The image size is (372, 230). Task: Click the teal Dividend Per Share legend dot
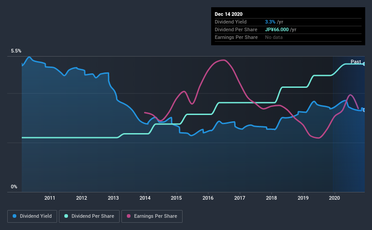[x=66, y=216]
